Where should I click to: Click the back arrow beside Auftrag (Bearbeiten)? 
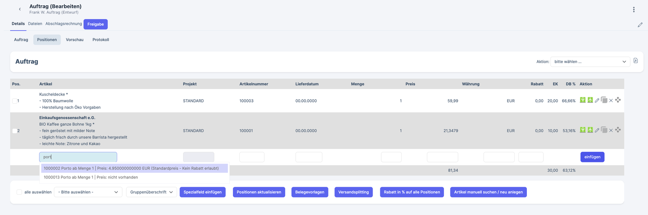[x=20, y=9]
